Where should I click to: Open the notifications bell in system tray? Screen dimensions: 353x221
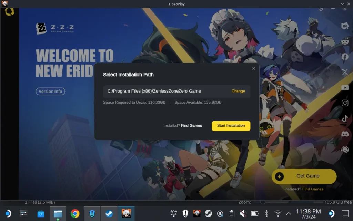click(x=174, y=213)
